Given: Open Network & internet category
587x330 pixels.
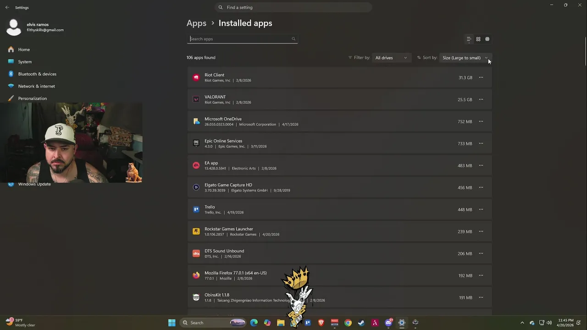Looking at the screenshot, I should [x=36, y=86].
